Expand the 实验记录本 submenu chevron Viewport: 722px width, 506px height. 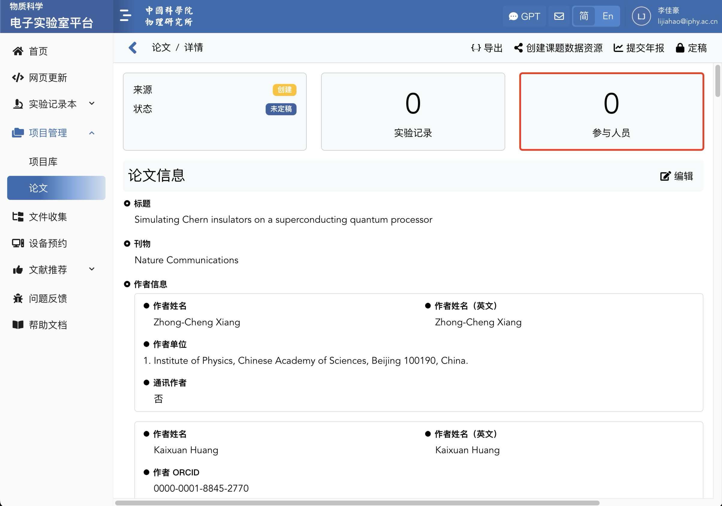pyautogui.click(x=91, y=104)
